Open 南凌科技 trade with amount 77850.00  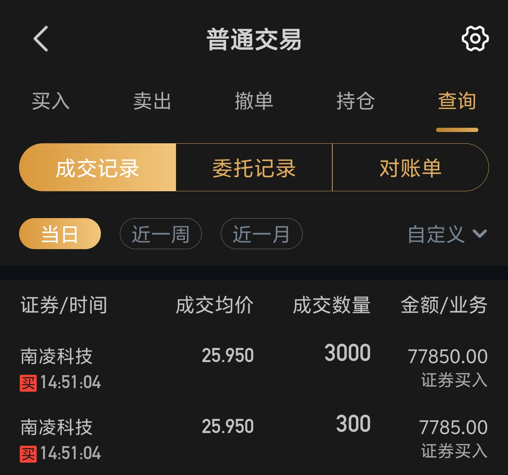tap(254, 364)
